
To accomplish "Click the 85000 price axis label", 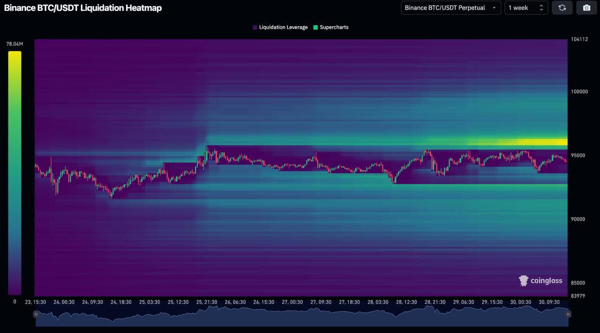I will click(x=578, y=283).
